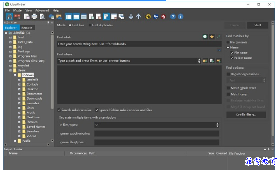The image size is (279, 170).
Task: Expand the Desktop folder tree node
Action: (x=20, y=89)
